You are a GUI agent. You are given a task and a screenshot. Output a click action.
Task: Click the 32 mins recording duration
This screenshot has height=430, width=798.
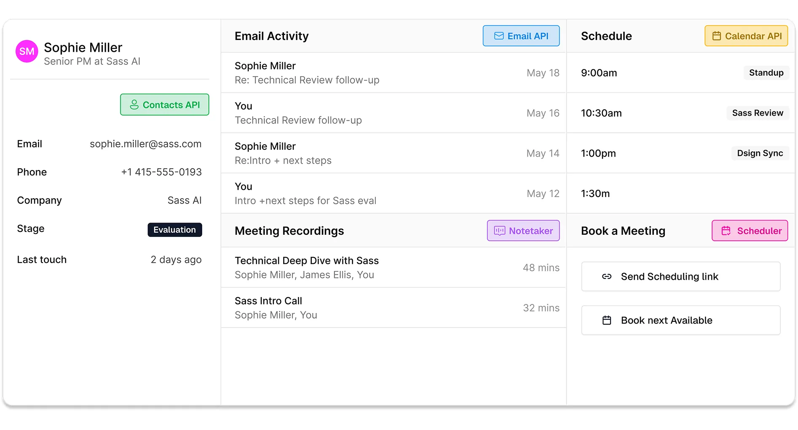tap(541, 308)
